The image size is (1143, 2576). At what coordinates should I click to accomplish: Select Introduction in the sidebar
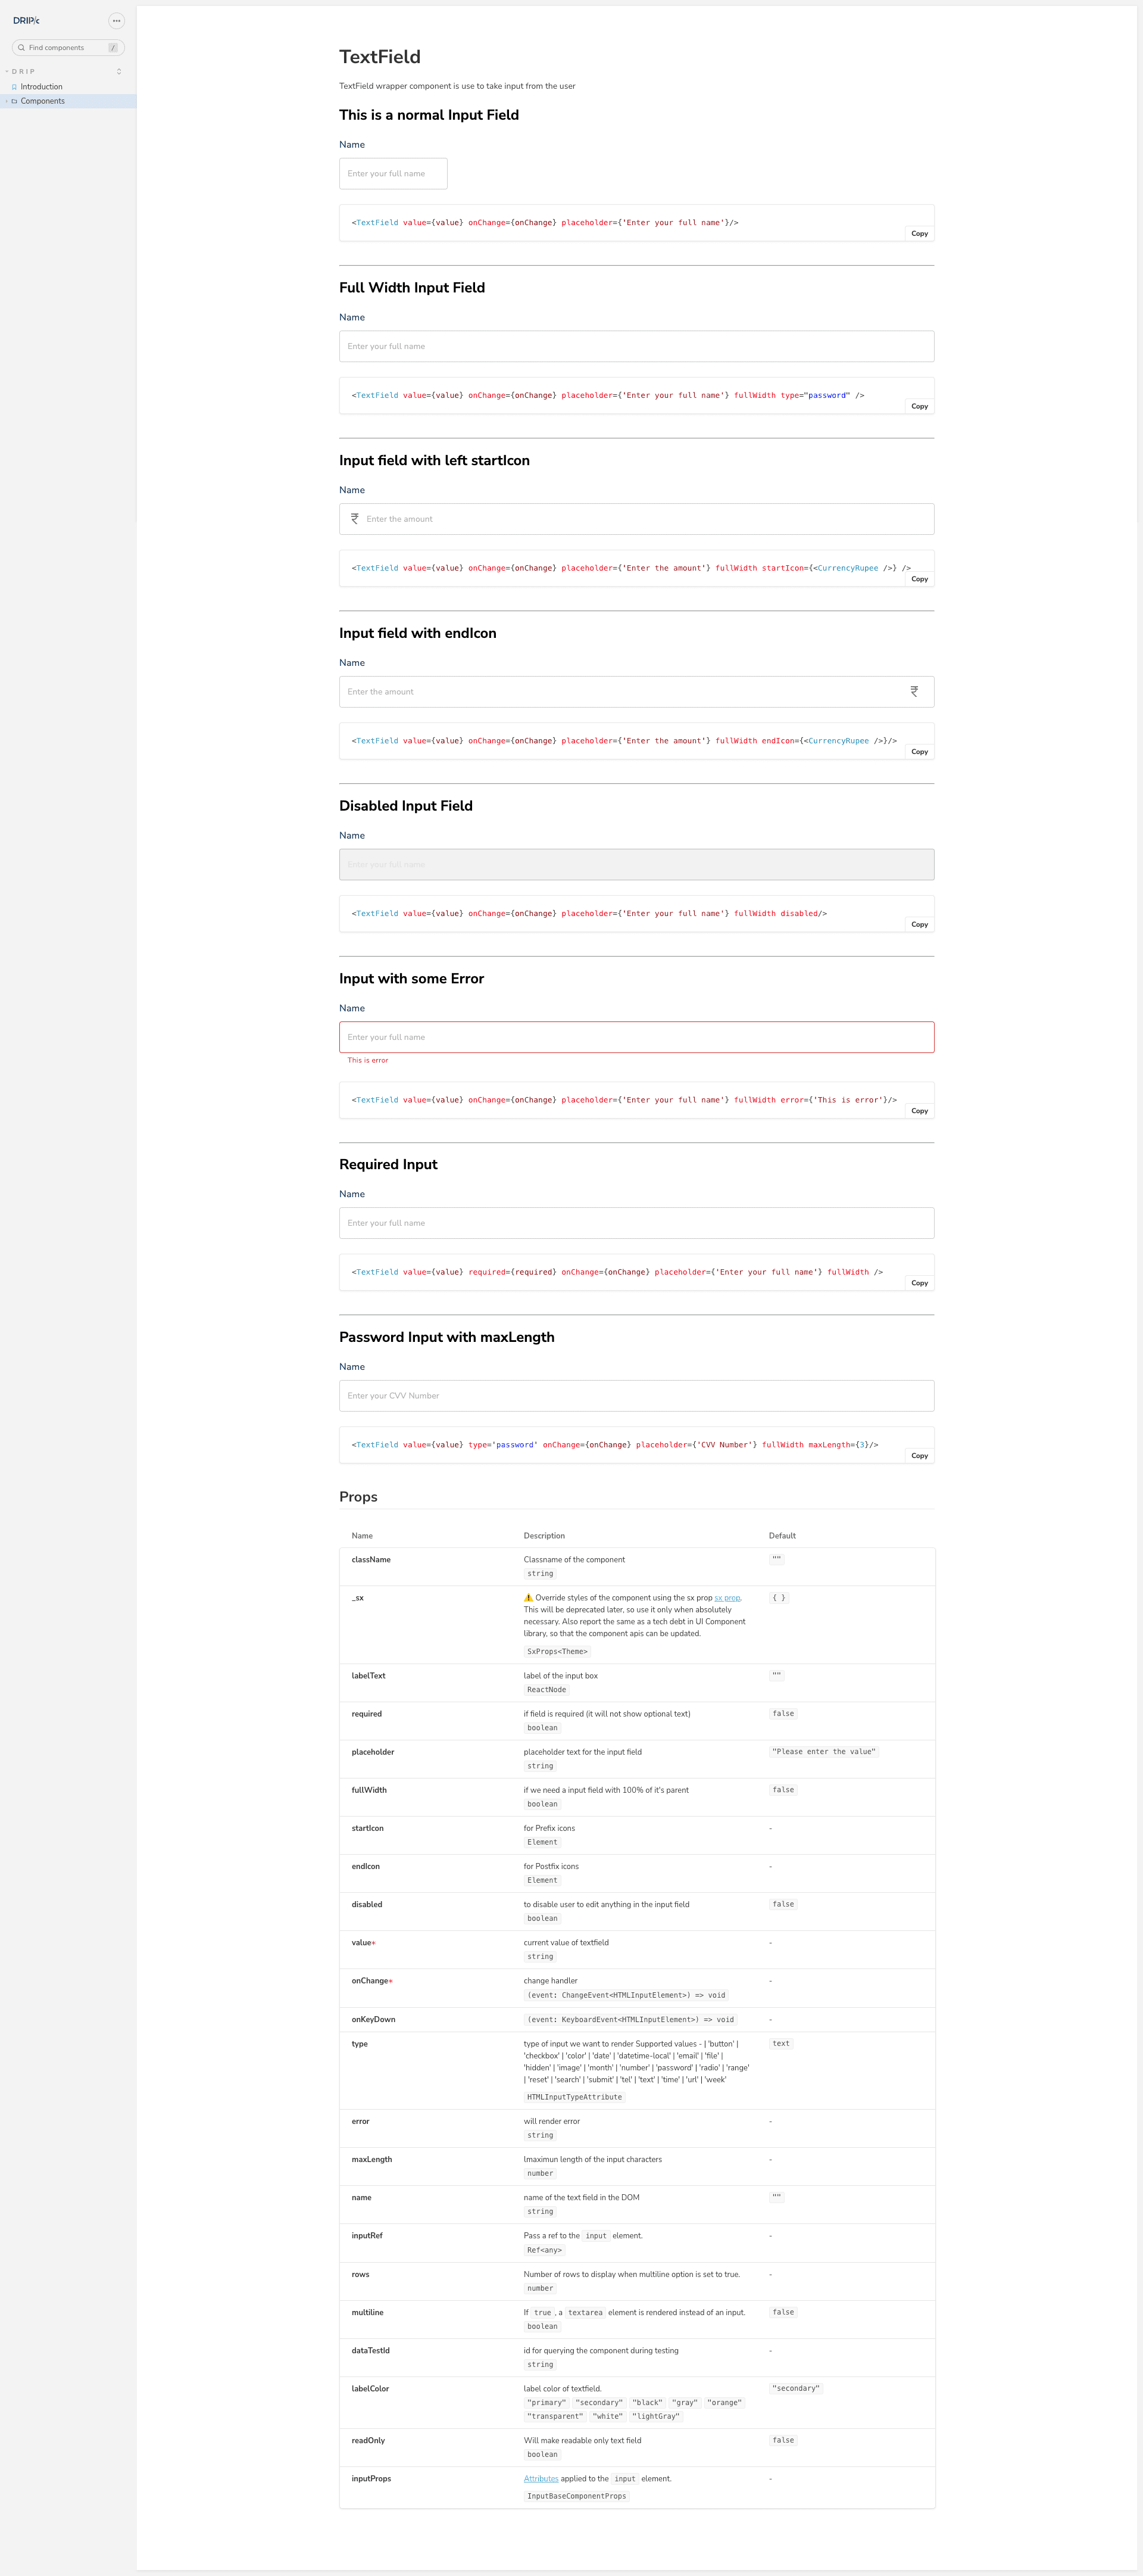click(41, 87)
